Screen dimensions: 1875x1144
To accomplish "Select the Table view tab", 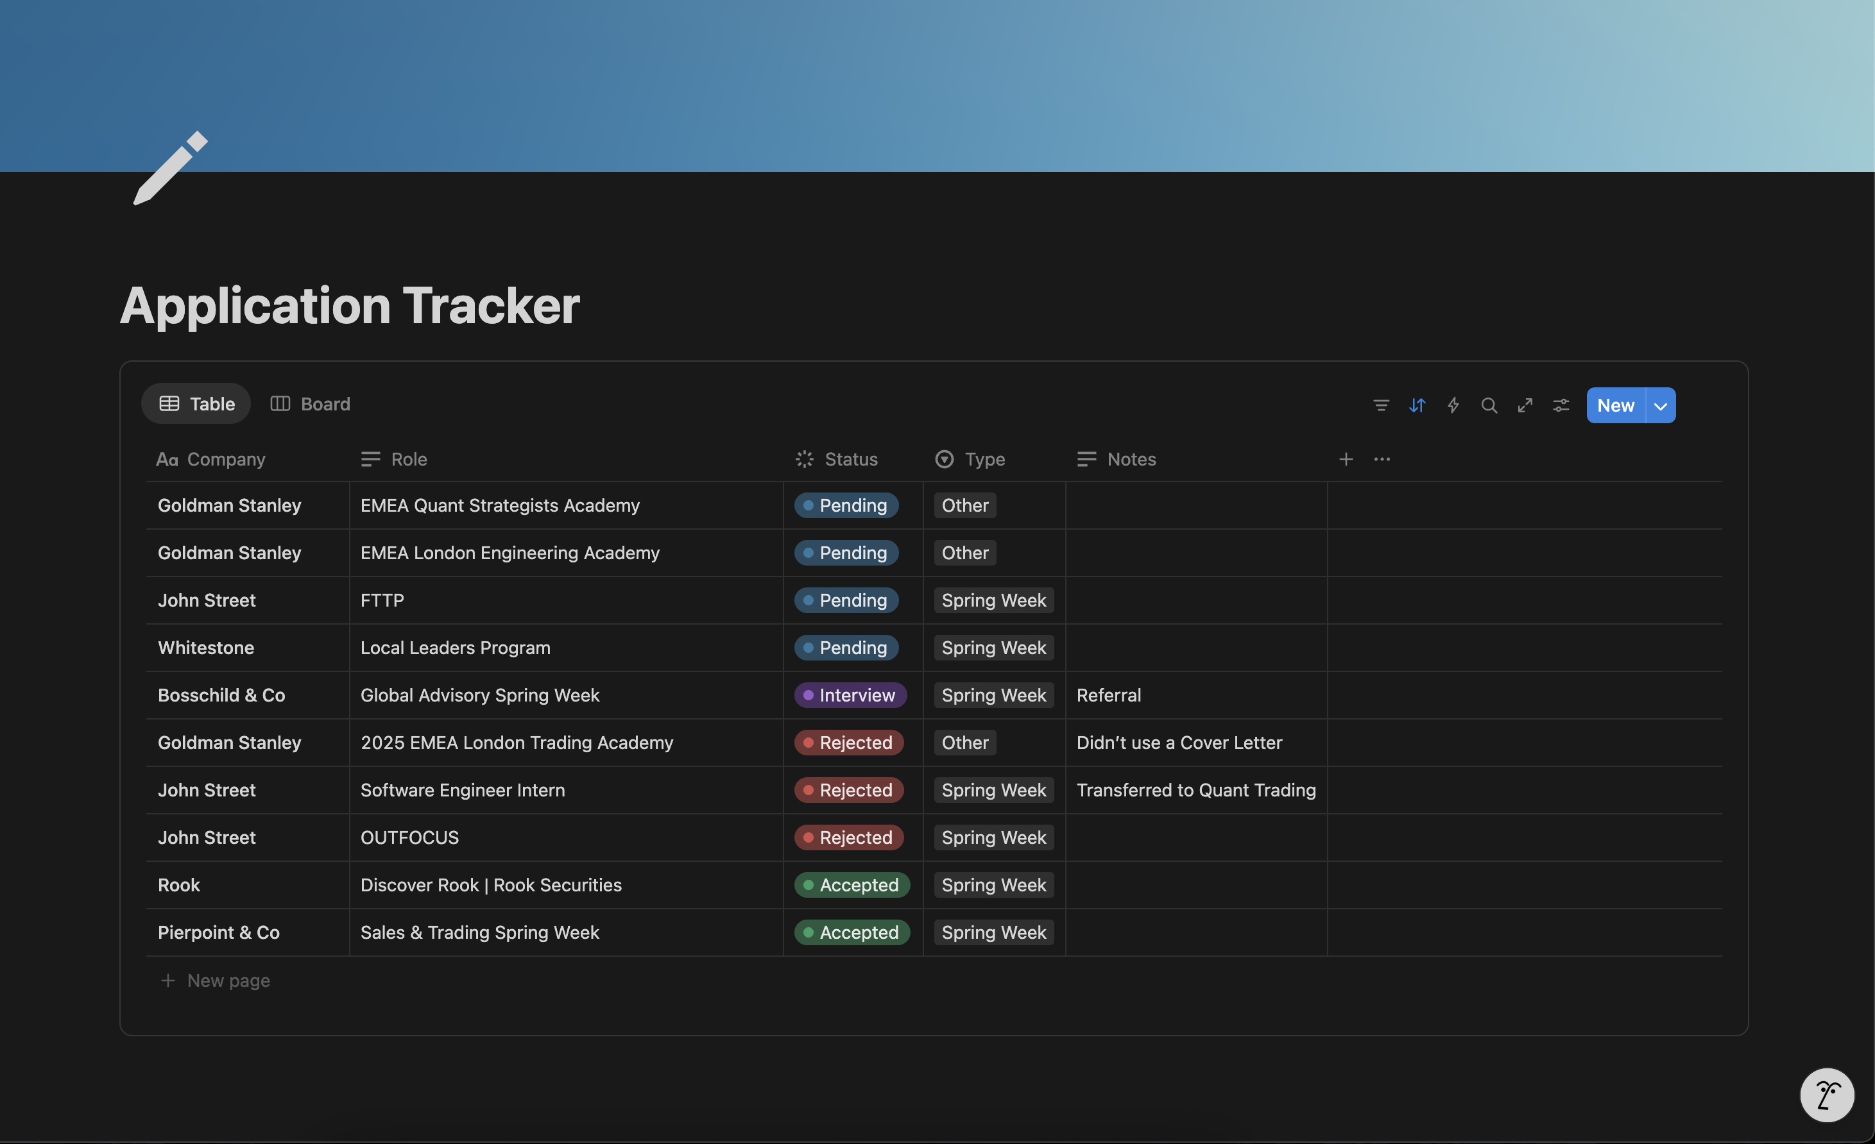I will 196,404.
